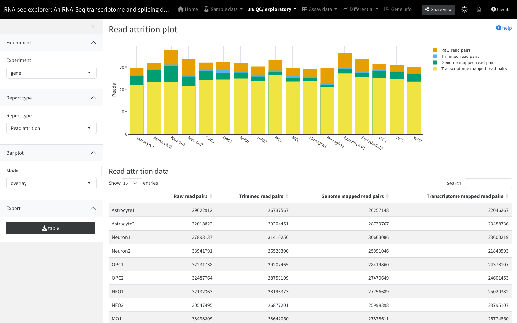Screen dimensions: 517x323
Task: Open the Experiment gene dropdown
Action: pos(51,73)
